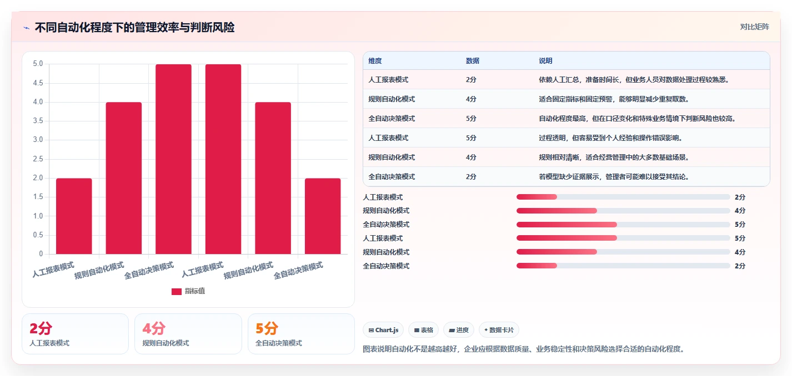This screenshot has height=376, width=792.
Task: Click 全自动决策模式 in the 自动化程度最高 table row
Action: tap(392, 119)
